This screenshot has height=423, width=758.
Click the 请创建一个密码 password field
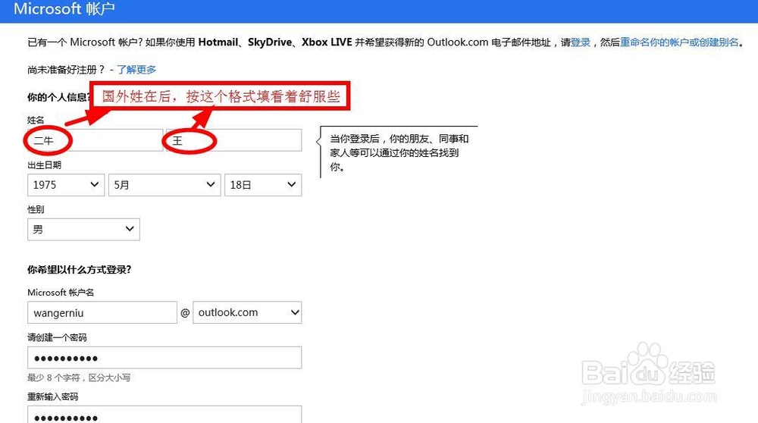click(x=164, y=358)
